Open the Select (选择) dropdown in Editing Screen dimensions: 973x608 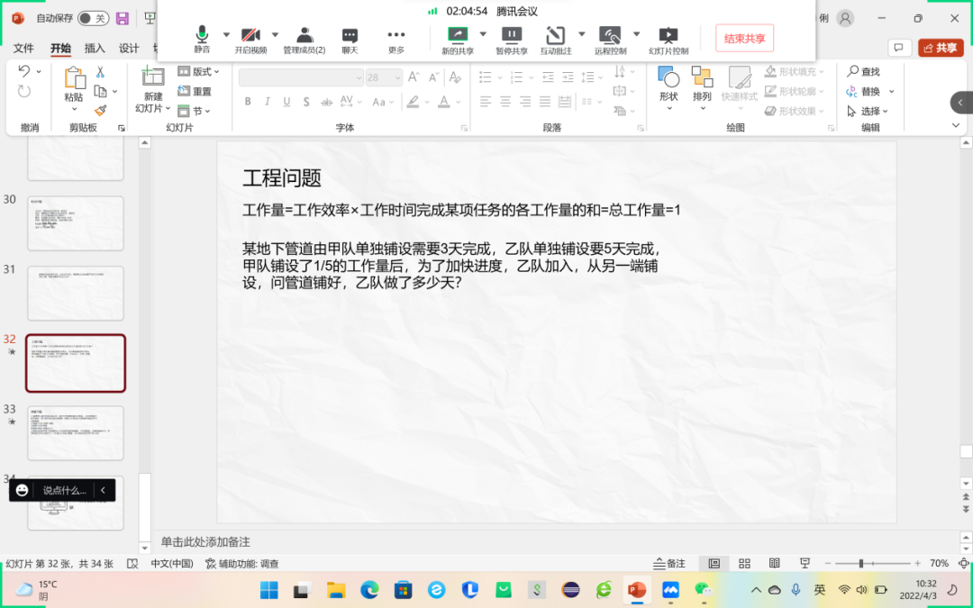(x=868, y=111)
